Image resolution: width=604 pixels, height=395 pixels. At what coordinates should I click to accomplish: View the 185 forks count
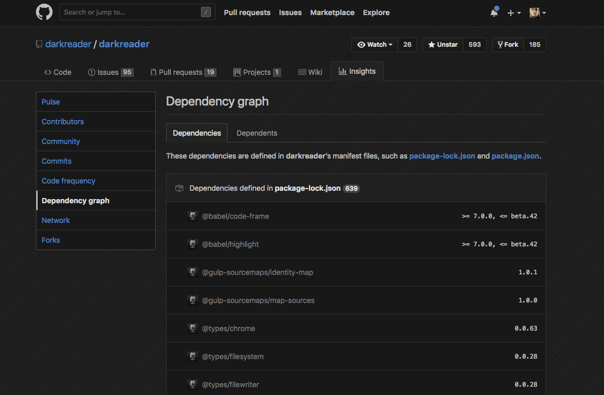tap(535, 45)
